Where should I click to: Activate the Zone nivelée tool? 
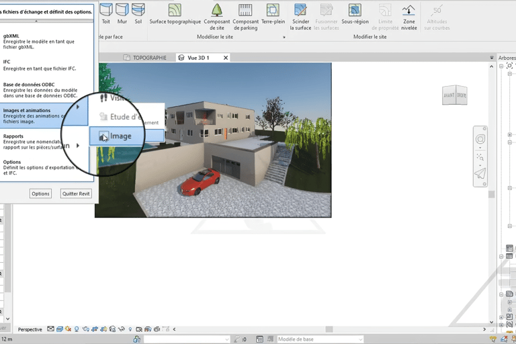pos(409,16)
